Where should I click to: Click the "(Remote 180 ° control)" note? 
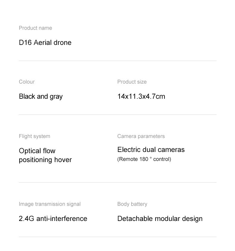click(x=144, y=159)
